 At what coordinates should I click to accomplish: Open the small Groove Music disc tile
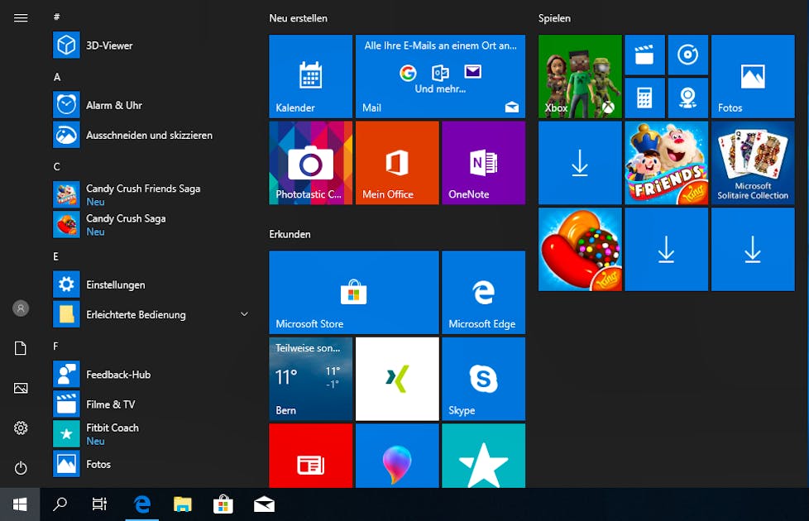pos(687,55)
